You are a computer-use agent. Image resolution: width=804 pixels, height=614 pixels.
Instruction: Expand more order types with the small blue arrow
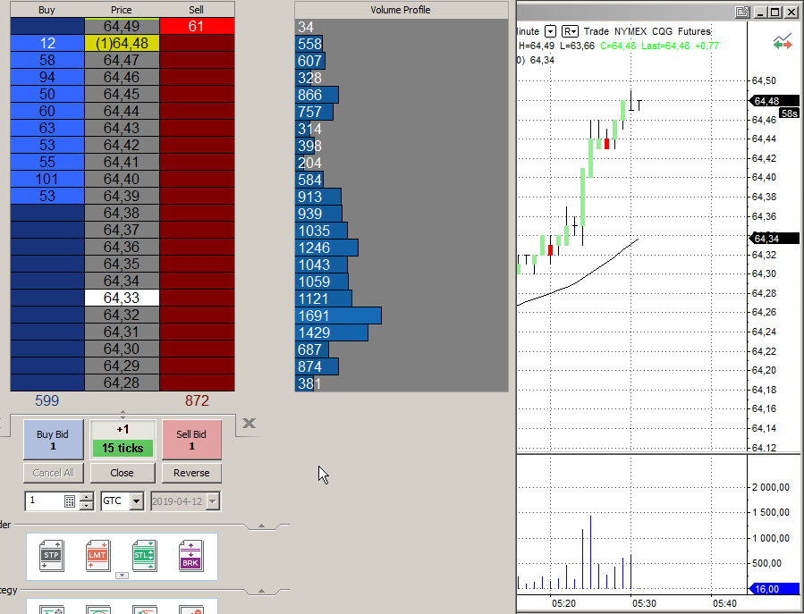click(x=122, y=575)
